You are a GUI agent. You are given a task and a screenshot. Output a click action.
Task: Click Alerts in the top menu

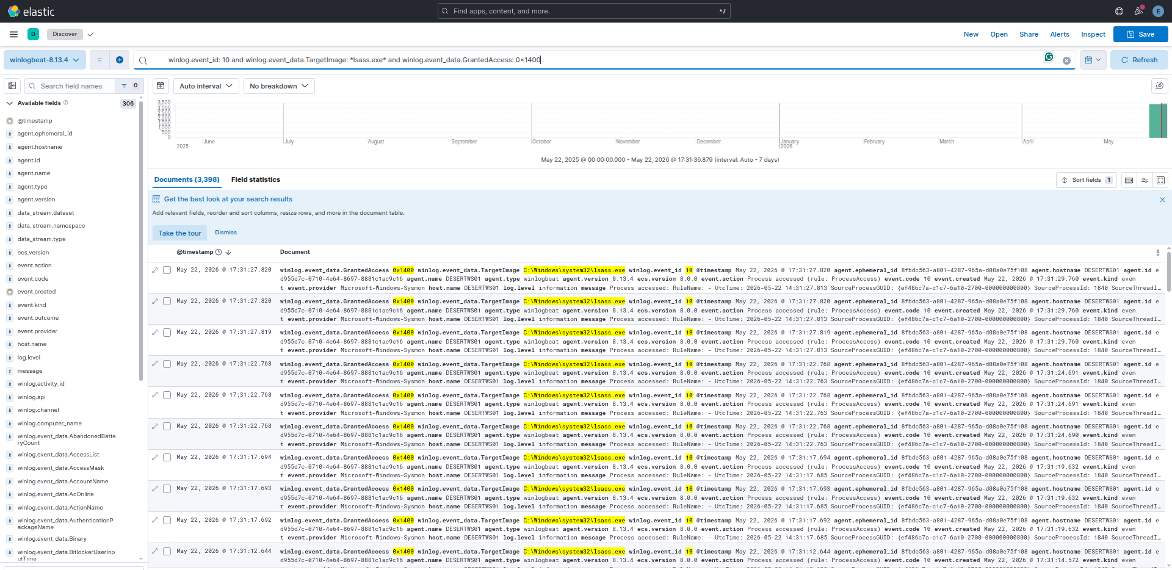pyautogui.click(x=1060, y=34)
